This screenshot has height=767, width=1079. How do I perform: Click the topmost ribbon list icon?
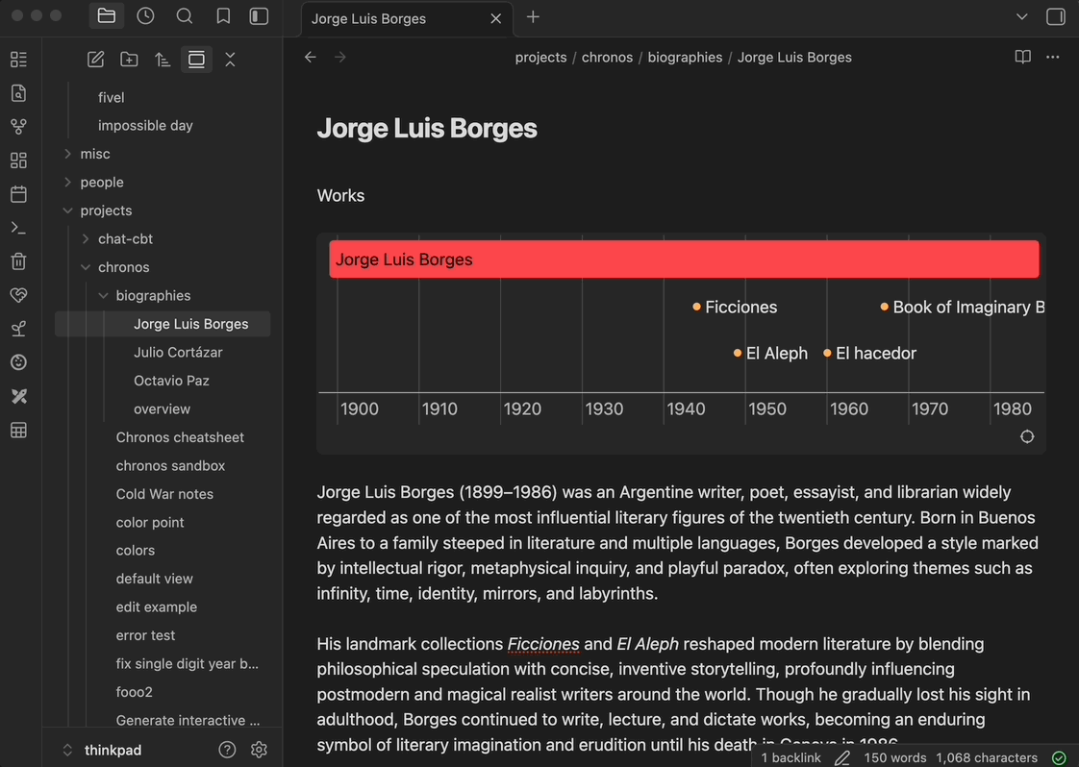[x=18, y=60]
